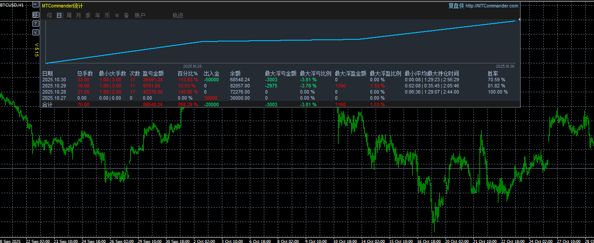Click the 盈亏金额 column header
The height and width of the screenshot is (243, 594).
click(x=153, y=73)
